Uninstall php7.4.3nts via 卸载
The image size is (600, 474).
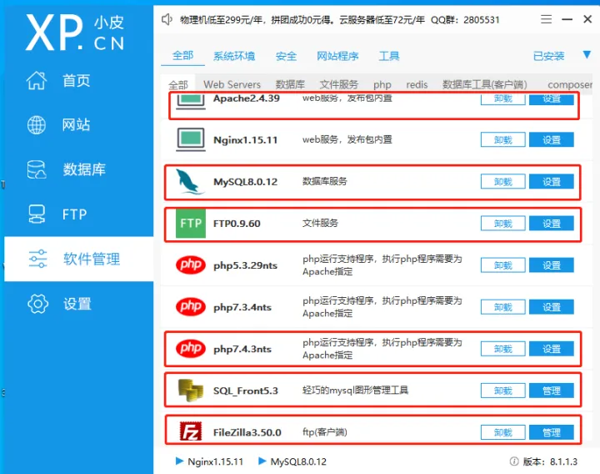point(502,349)
